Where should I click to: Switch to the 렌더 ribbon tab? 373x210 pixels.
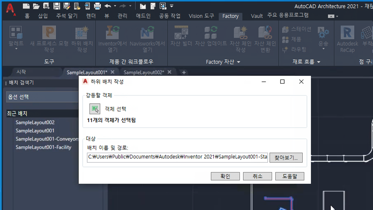91,16
